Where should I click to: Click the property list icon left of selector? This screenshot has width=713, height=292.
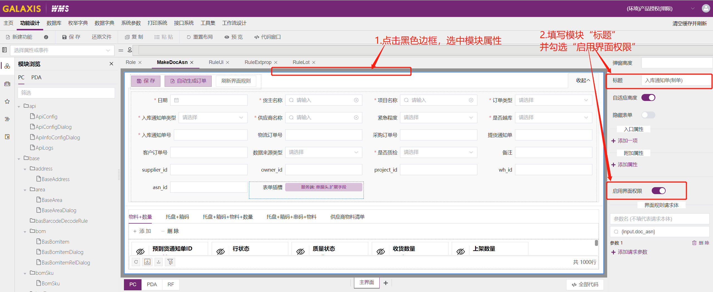[4, 50]
